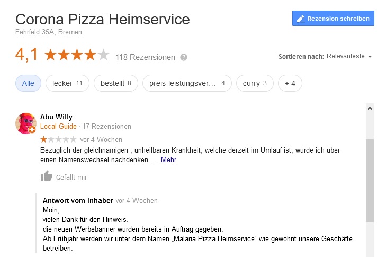Click the vertical scrollbar thumb of the reviews list
The width and height of the screenshot is (377, 257).
click(x=370, y=180)
